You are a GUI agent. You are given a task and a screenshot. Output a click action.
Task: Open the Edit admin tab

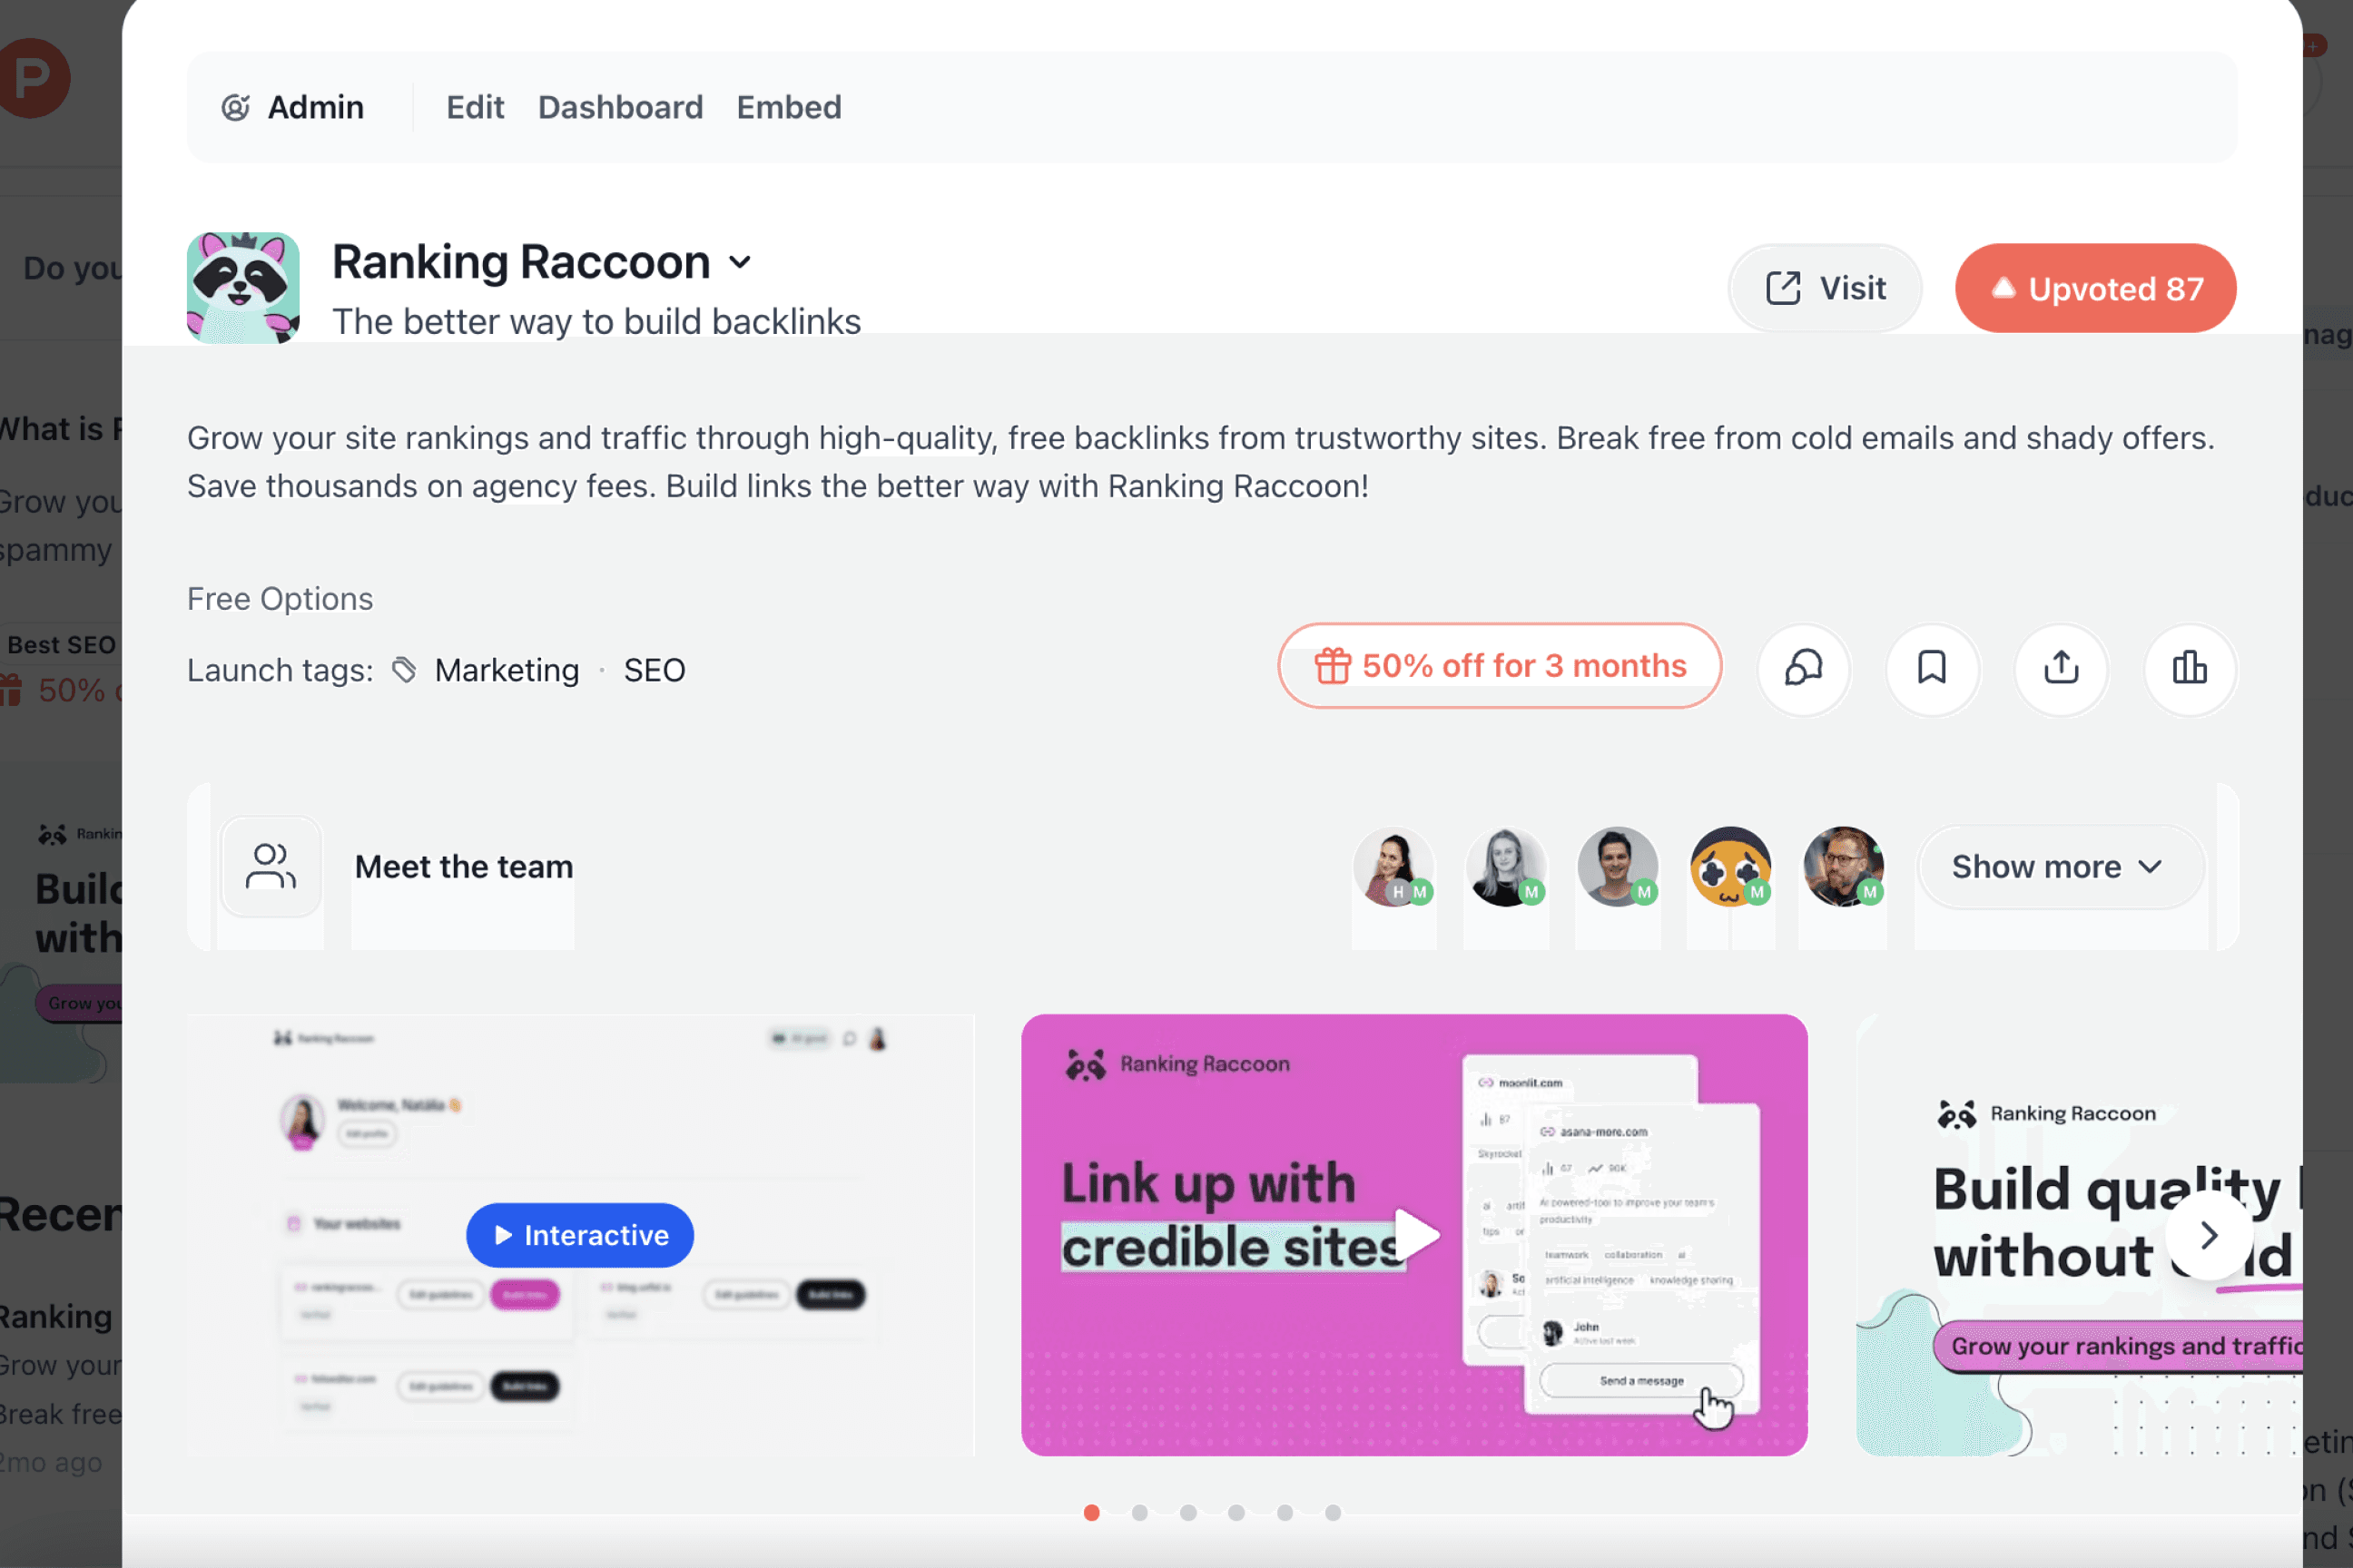click(x=474, y=107)
